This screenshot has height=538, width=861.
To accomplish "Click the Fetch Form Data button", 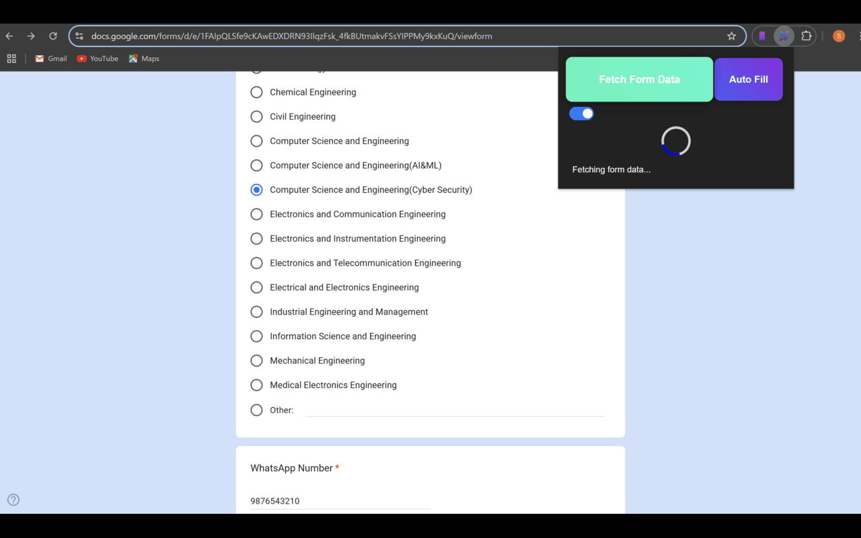I will (x=638, y=79).
